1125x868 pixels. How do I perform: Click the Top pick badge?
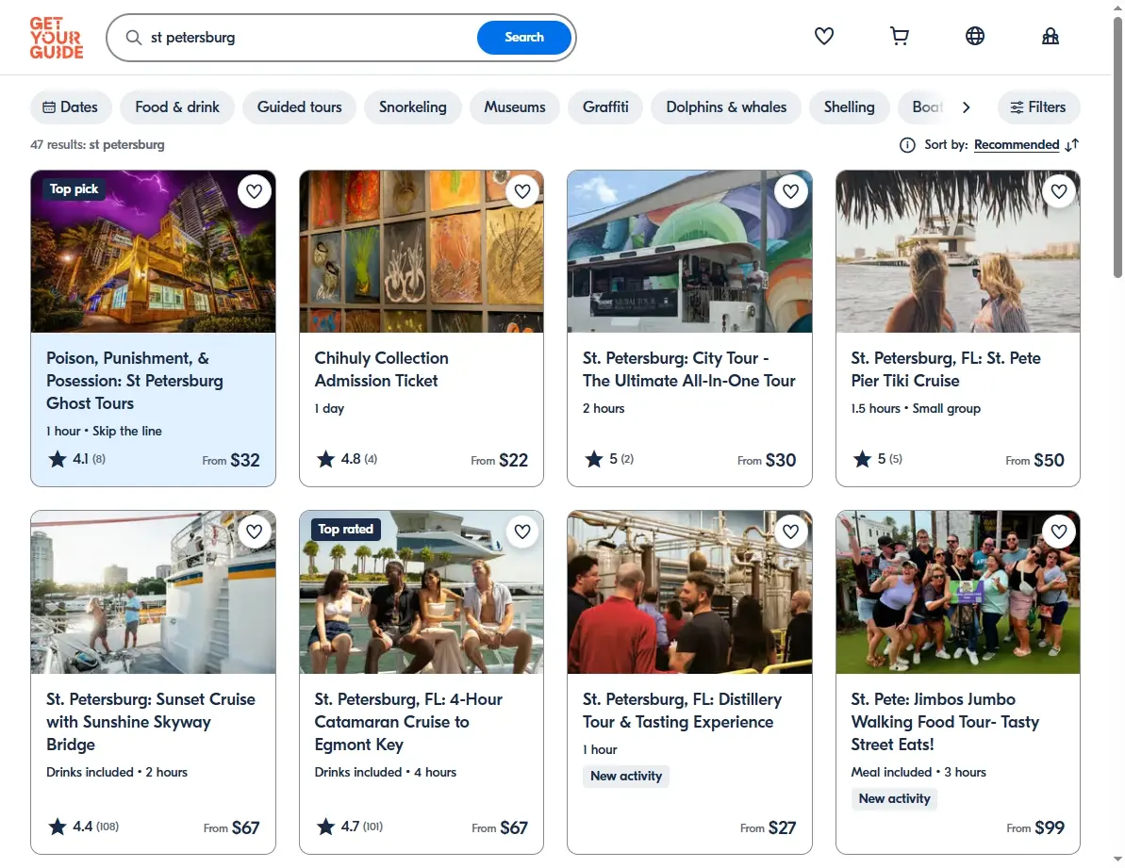coord(74,189)
